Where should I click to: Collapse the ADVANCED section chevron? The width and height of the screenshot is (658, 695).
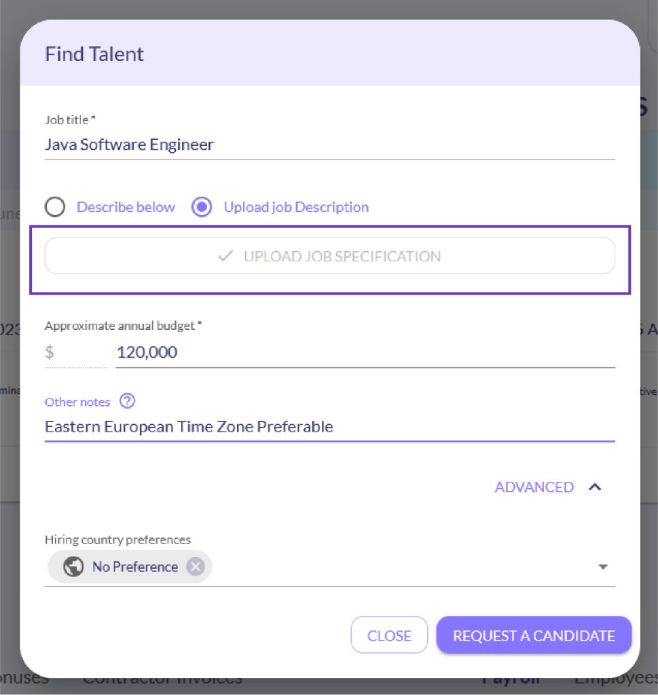tap(595, 487)
